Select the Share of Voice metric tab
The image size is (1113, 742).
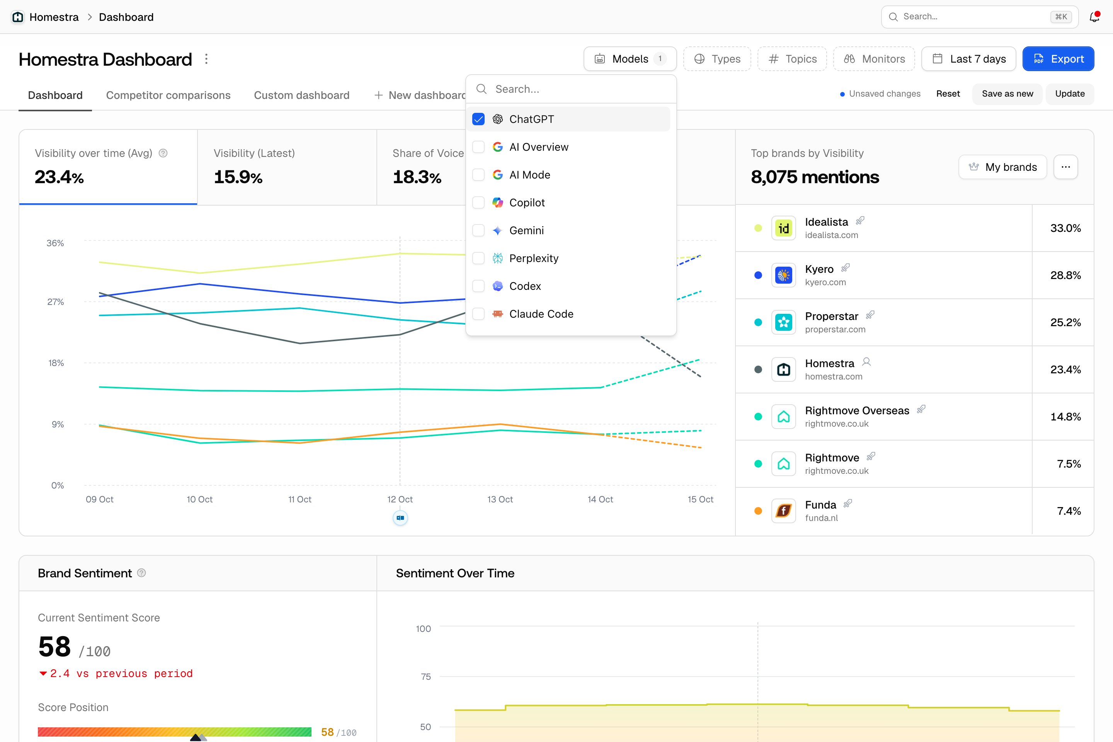point(421,167)
